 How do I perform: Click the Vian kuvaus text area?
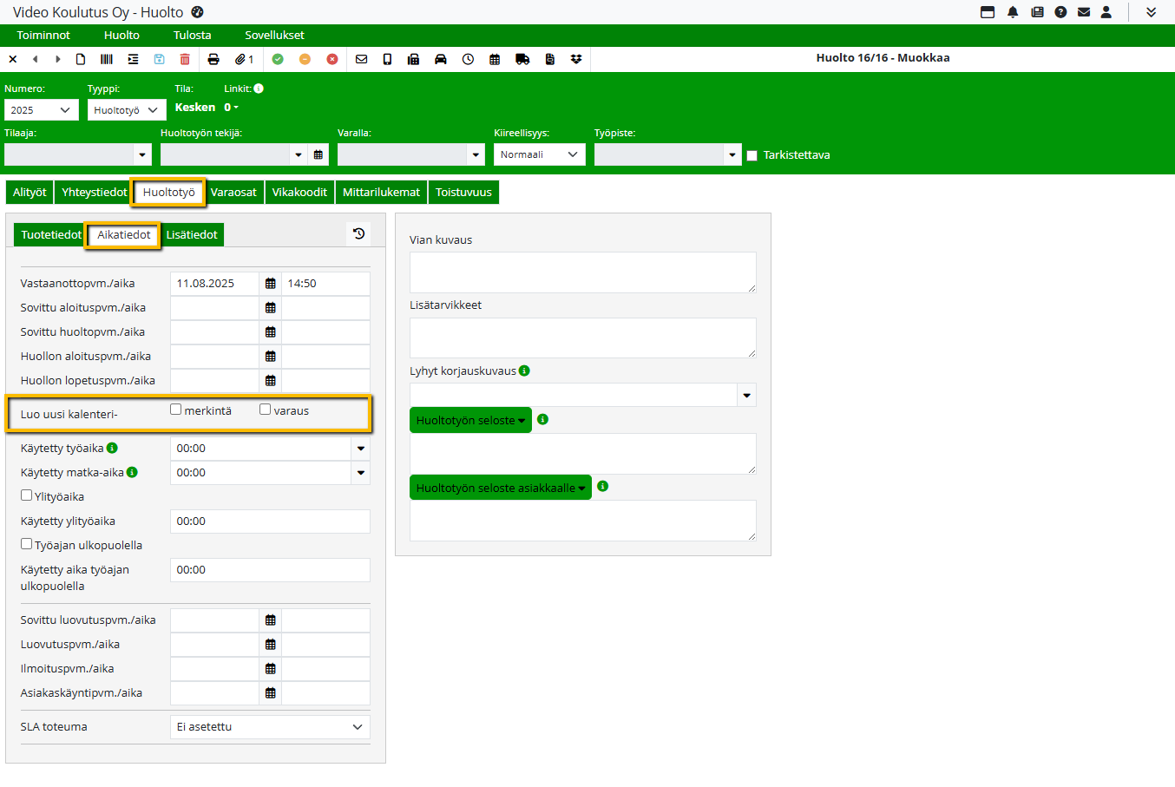[x=582, y=272]
